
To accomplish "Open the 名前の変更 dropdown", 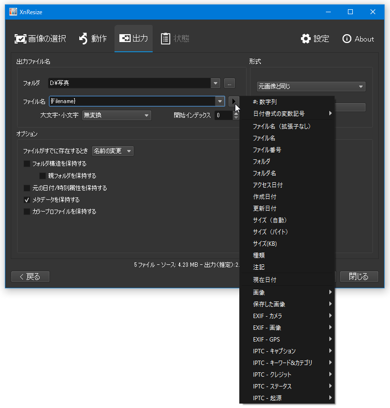I will [x=113, y=151].
